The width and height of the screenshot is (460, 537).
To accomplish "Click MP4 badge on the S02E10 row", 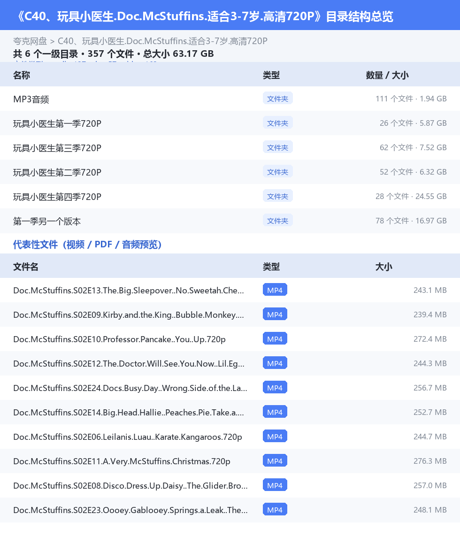I will click(x=275, y=339).
